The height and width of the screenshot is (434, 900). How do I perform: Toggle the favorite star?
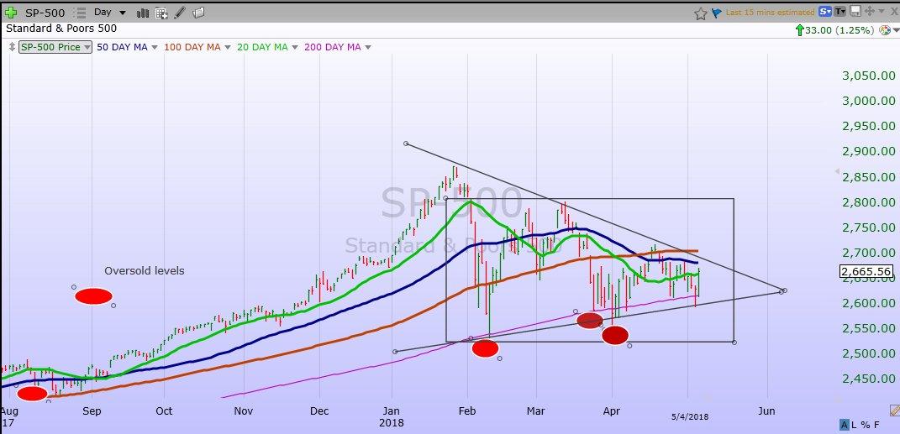pos(700,13)
